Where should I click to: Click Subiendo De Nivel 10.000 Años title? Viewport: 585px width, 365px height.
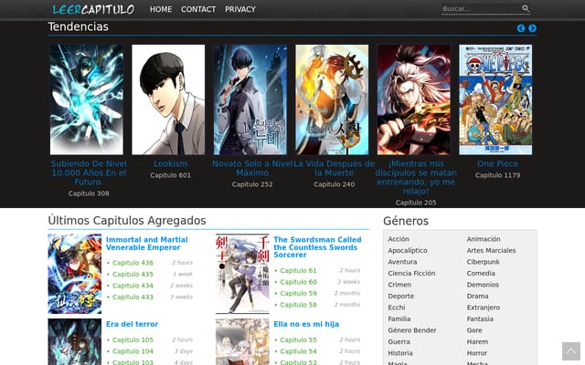click(89, 172)
